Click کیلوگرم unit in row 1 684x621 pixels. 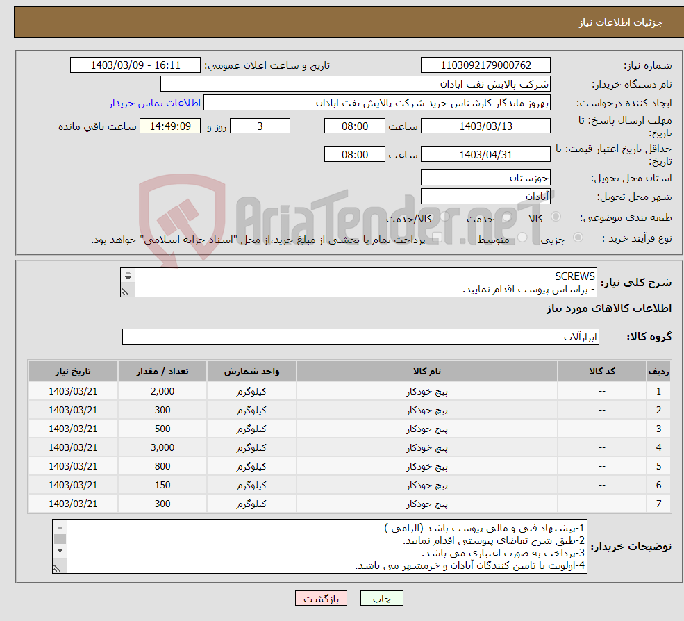pyautogui.click(x=251, y=392)
